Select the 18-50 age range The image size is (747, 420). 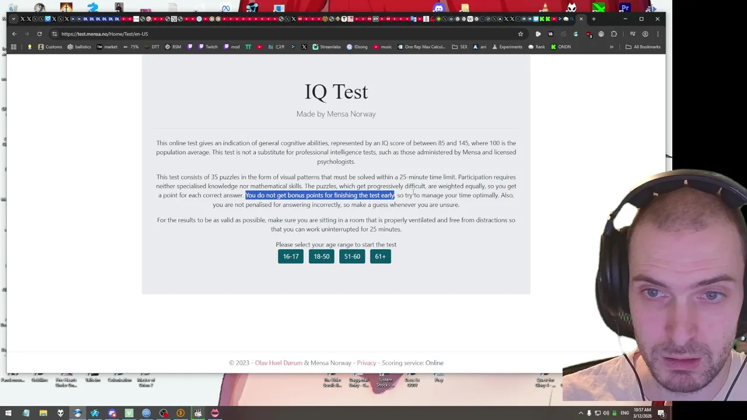[x=322, y=257]
